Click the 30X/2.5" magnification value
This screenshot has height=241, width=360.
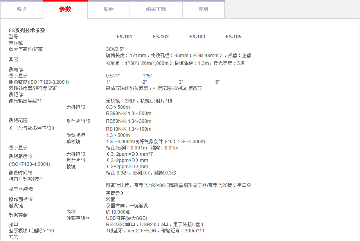(115, 49)
